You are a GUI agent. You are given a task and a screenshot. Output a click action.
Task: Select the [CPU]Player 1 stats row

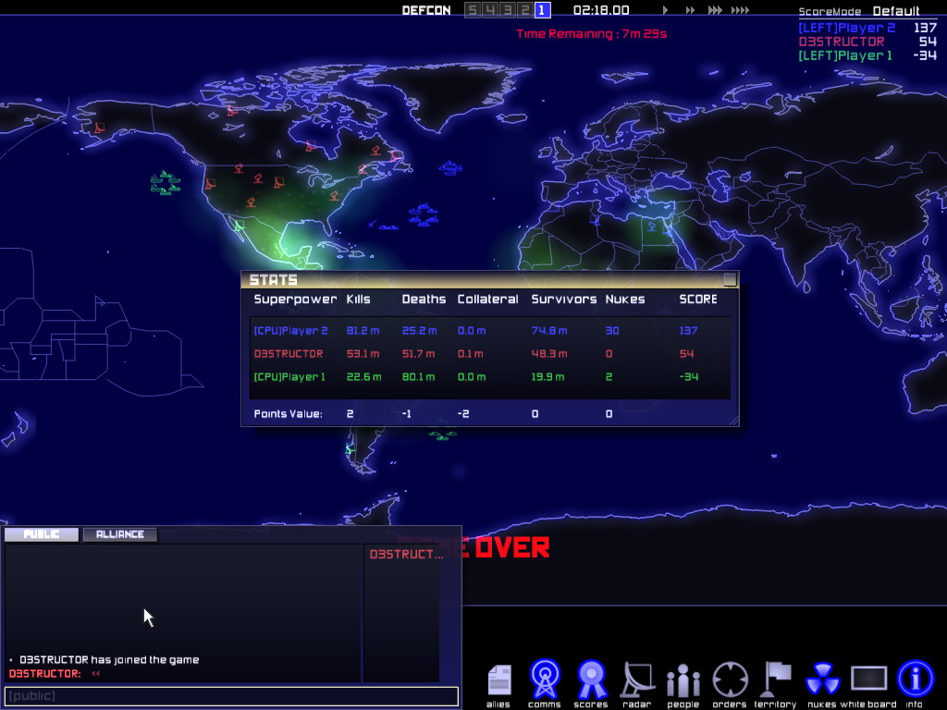coord(490,377)
